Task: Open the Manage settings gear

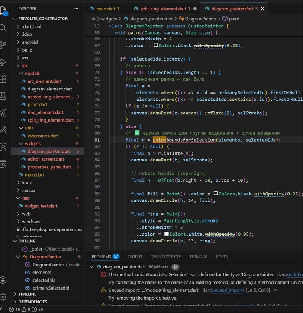Action: 3,297
